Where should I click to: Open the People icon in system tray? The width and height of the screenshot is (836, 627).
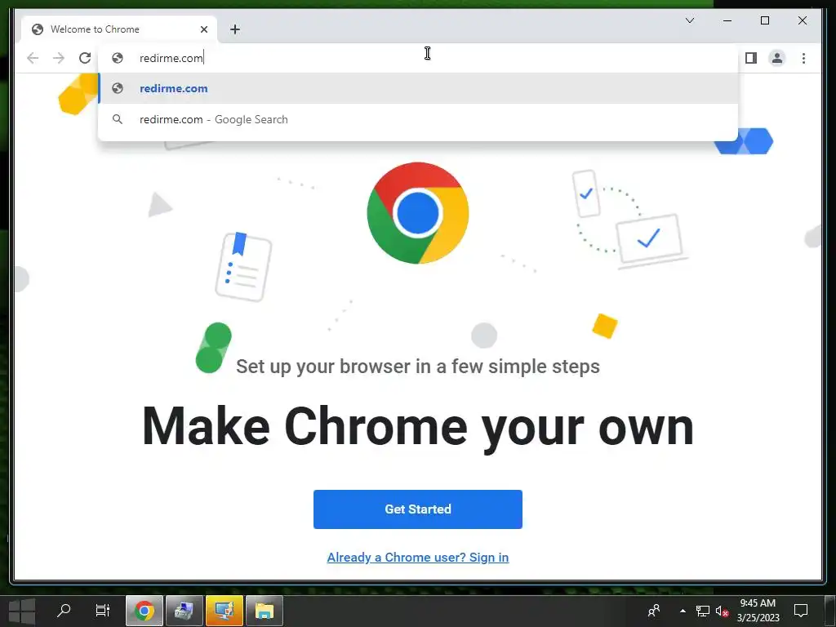tap(654, 611)
